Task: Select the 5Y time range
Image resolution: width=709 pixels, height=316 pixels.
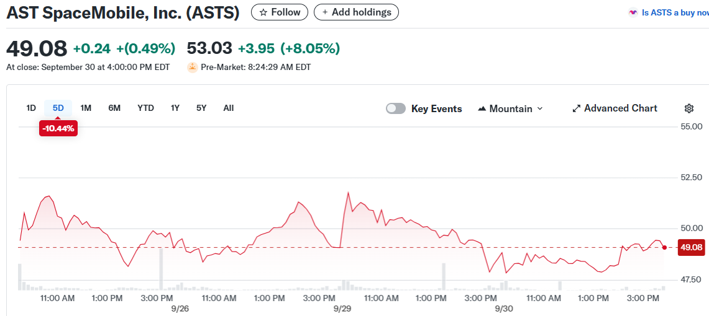Action: tap(201, 108)
